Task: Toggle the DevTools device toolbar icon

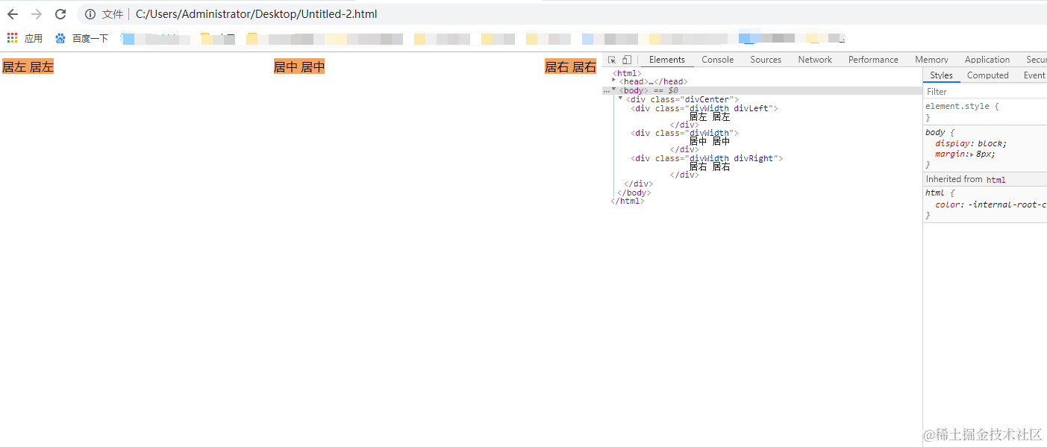Action: click(x=627, y=60)
